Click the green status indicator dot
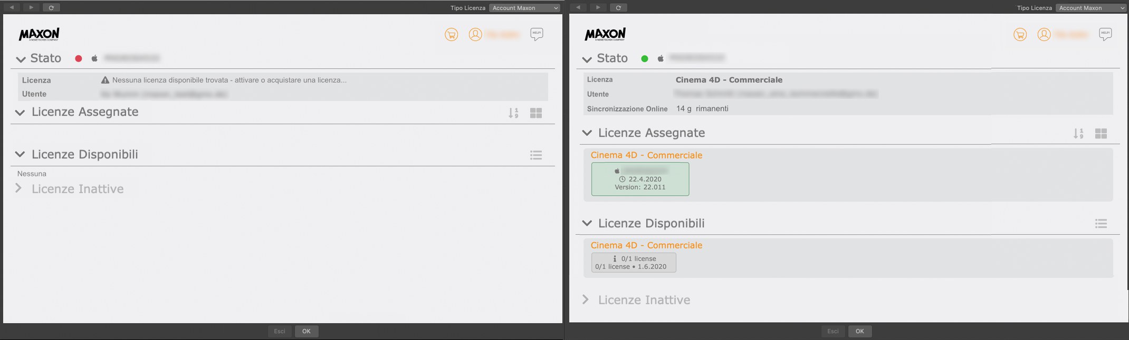The image size is (1129, 340). pyautogui.click(x=645, y=58)
